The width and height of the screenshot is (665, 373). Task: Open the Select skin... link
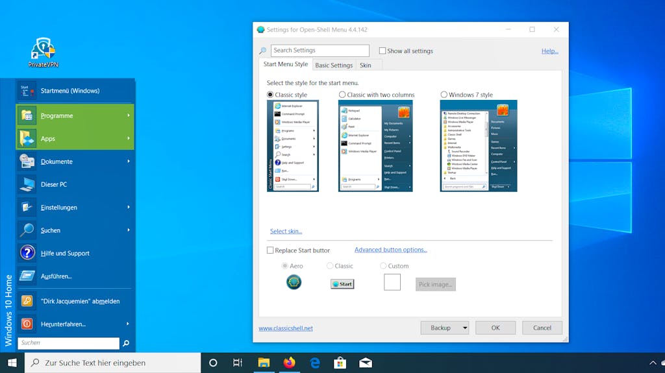[286, 231]
